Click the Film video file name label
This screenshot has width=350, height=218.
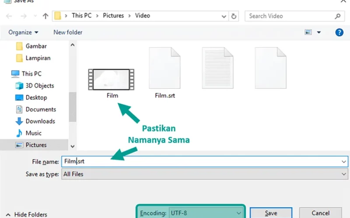click(x=112, y=95)
